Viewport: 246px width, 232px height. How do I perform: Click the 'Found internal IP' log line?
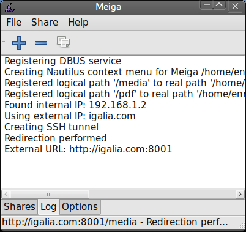[75, 105]
